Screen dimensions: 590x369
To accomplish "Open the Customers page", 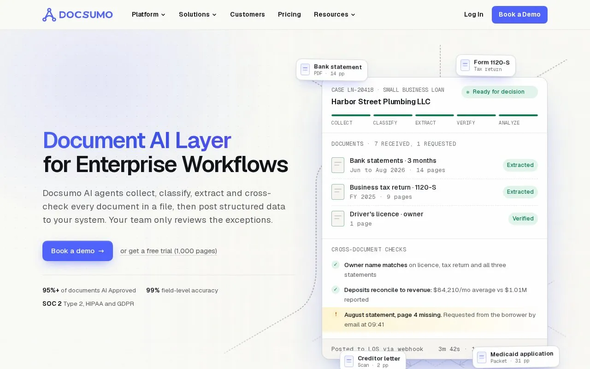I will [248, 14].
